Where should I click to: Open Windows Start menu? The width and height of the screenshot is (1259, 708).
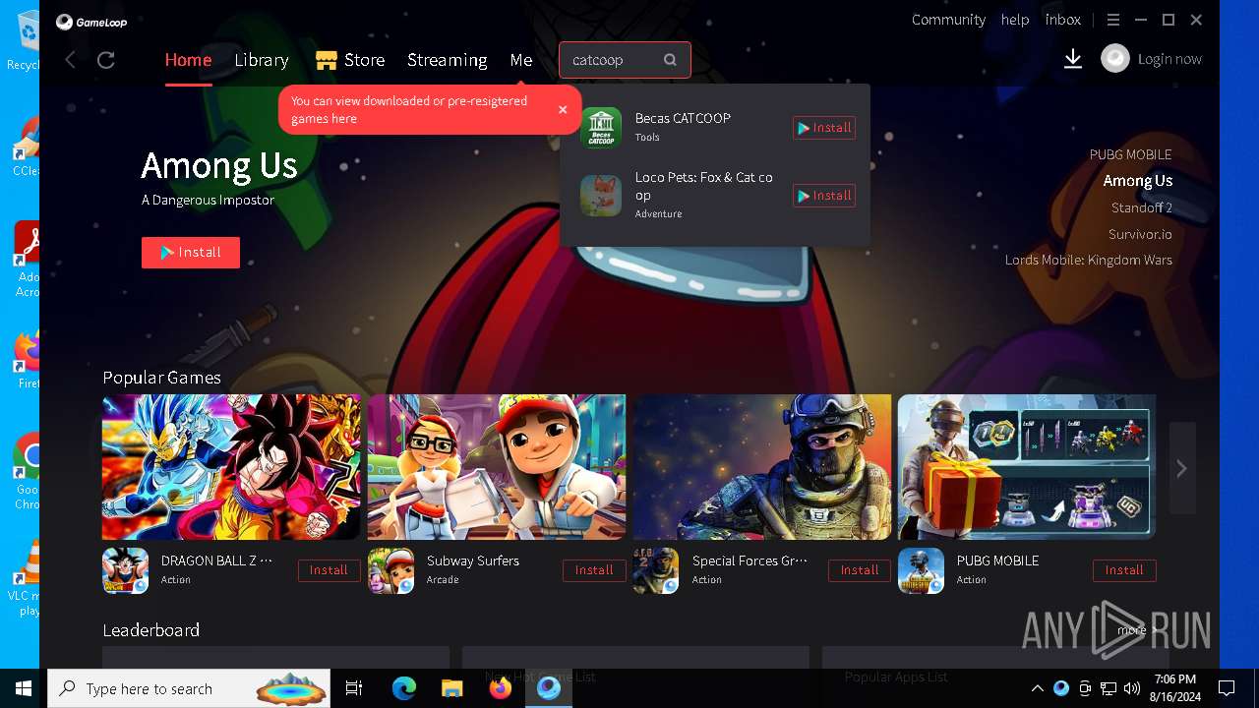[24, 688]
